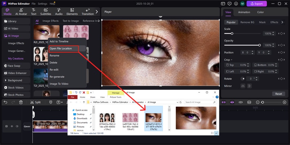The height and width of the screenshot is (145, 290).
Task: Add a Position keyframe diamond
Action: click(x=281, y=52)
